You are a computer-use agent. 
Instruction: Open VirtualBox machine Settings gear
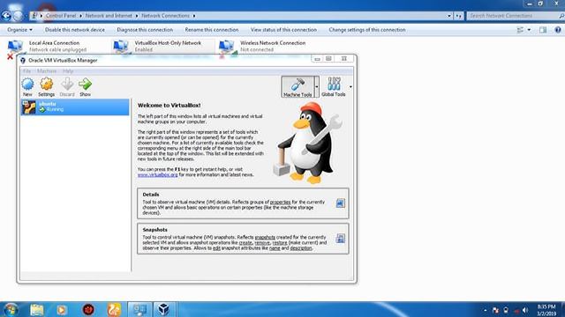click(46, 87)
